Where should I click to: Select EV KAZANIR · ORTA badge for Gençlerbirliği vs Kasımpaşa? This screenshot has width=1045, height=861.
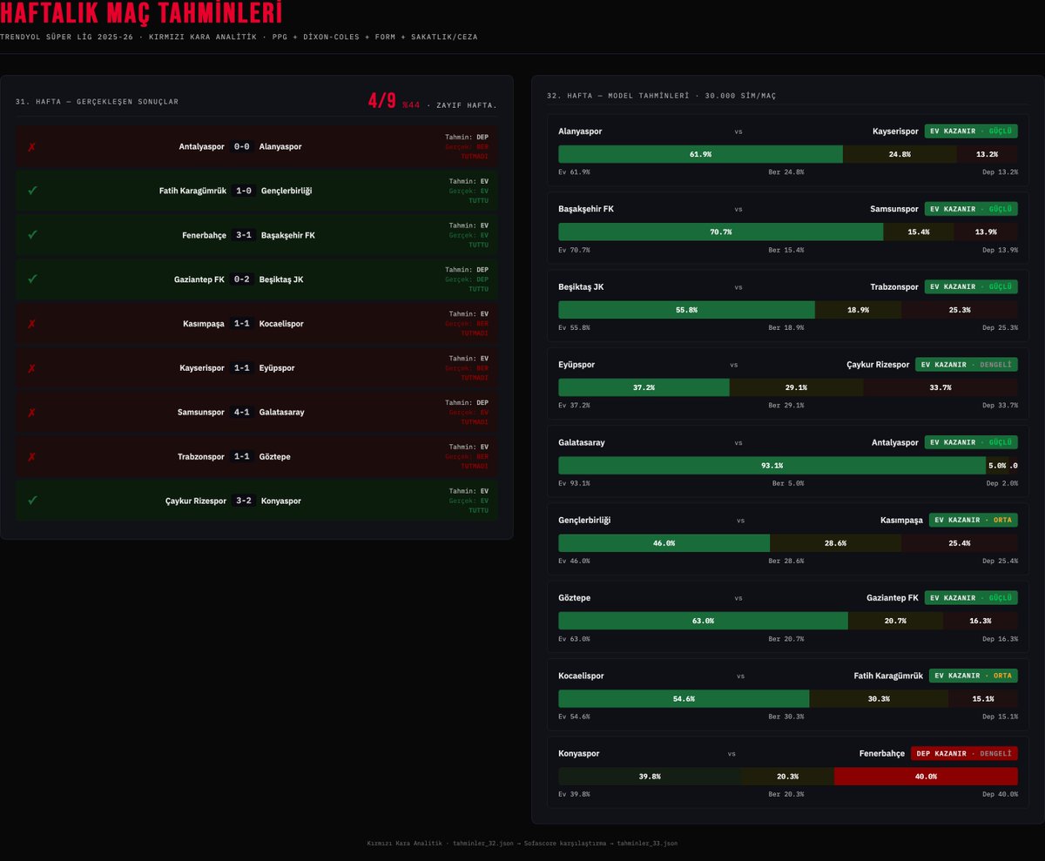coord(973,521)
